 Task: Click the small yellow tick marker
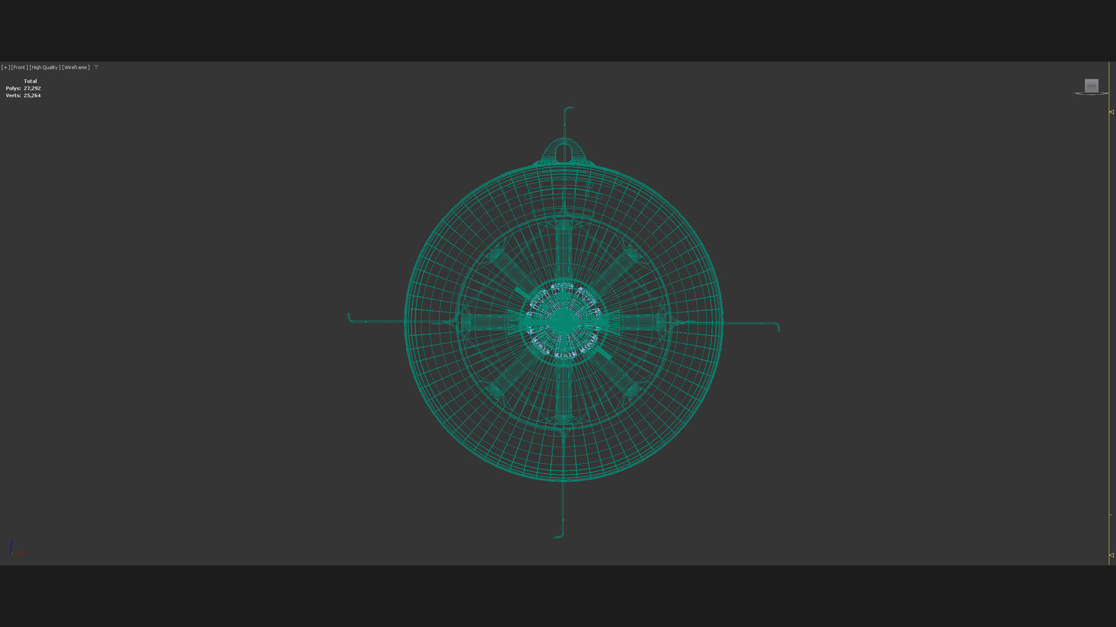coord(1110,515)
